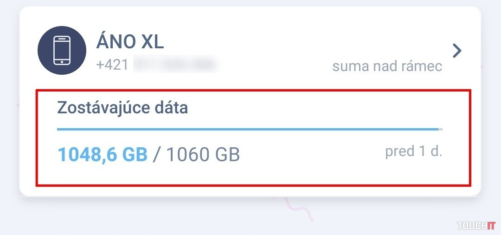Image resolution: width=501 pixels, height=235 pixels.
Task: Tap the gray end of the progress bar
Action: pyautogui.click(x=441, y=129)
